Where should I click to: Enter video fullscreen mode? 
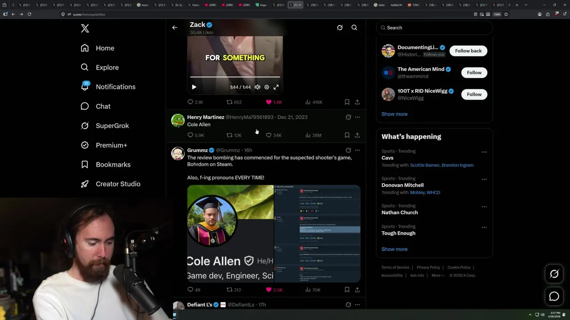click(276, 87)
